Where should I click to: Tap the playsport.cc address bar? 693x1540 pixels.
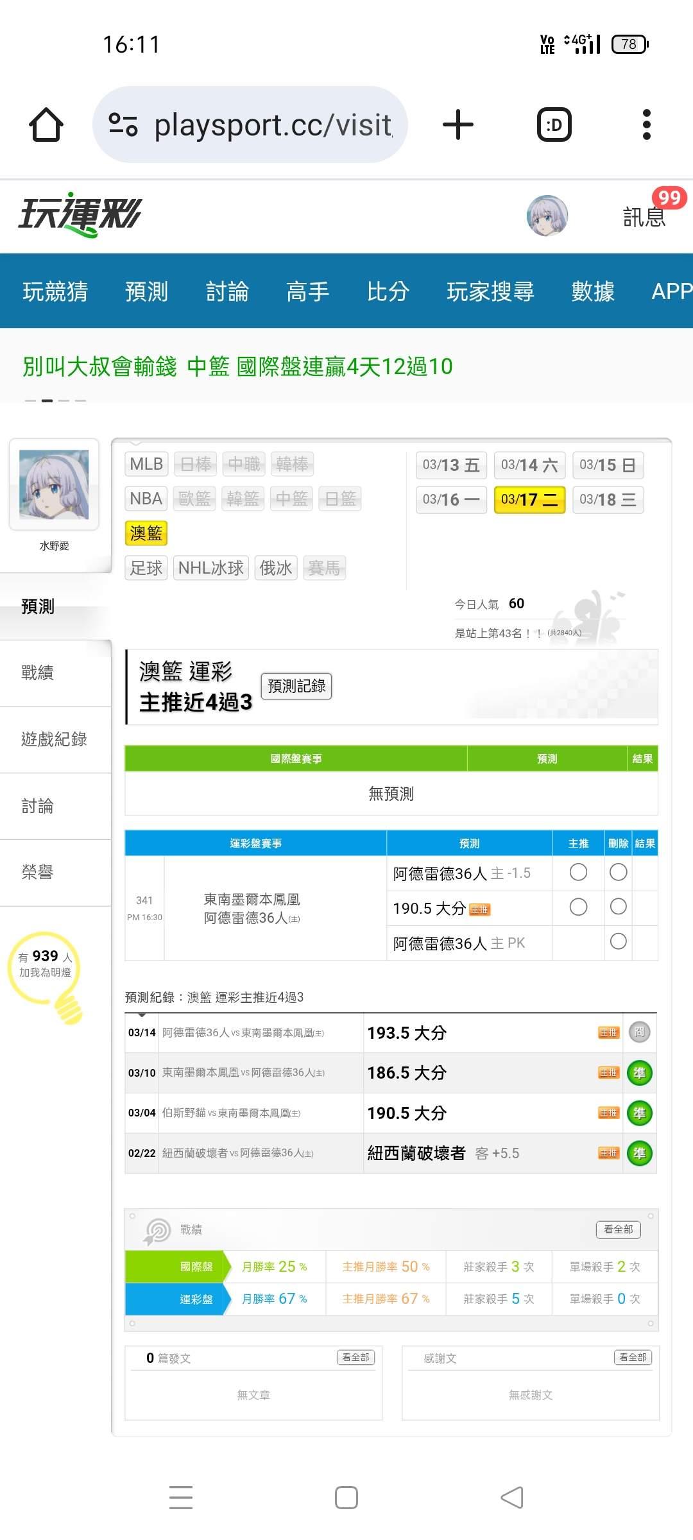point(250,124)
